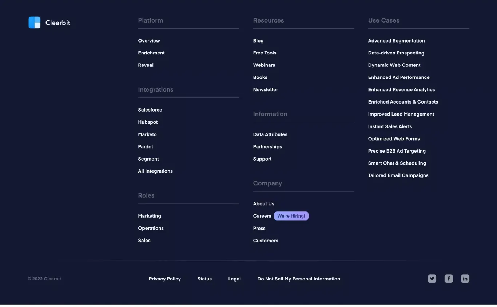Viewport: 497px width, 307px height.
Task: Click the Integrations section heading
Action: [156, 90]
